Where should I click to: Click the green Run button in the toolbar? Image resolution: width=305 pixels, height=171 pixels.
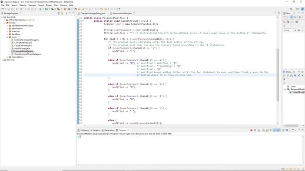47,9
